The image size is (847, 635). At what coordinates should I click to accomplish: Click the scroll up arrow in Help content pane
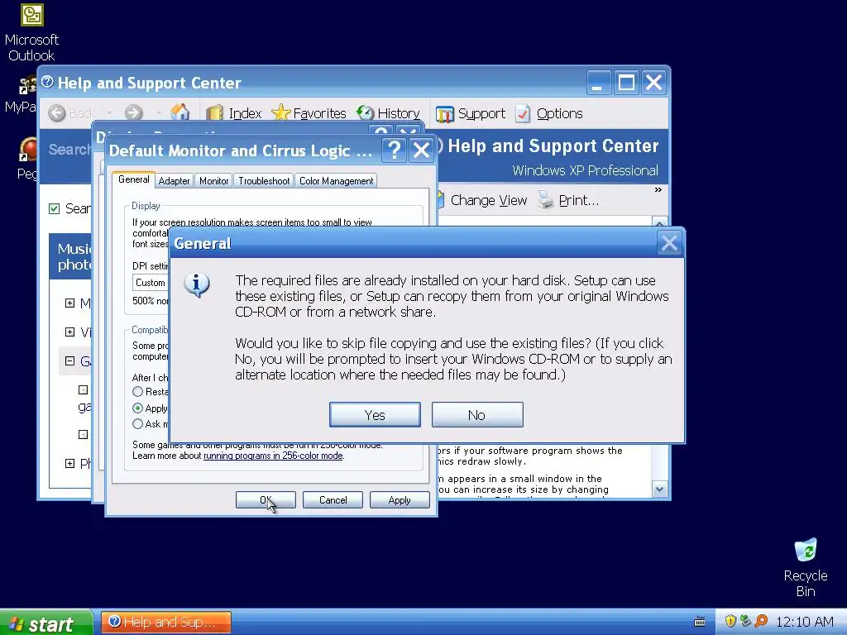click(x=659, y=222)
